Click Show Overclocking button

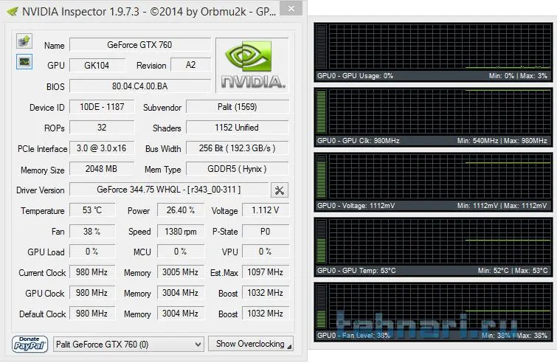[250, 344]
